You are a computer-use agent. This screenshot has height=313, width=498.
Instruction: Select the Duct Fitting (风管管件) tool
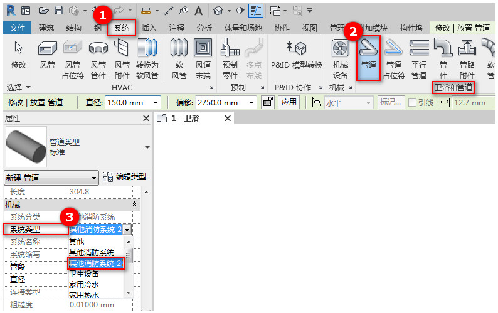tap(98, 59)
